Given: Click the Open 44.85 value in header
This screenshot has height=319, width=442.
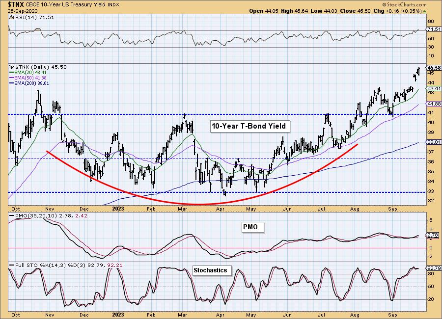Looking at the screenshot, I should click(264, 11).
